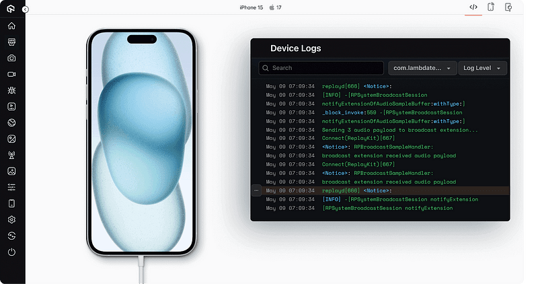Select the 'Sending 3 audio payload' log line
The width and height of the screenshot is (538, 284).
(x=399, y=130)
